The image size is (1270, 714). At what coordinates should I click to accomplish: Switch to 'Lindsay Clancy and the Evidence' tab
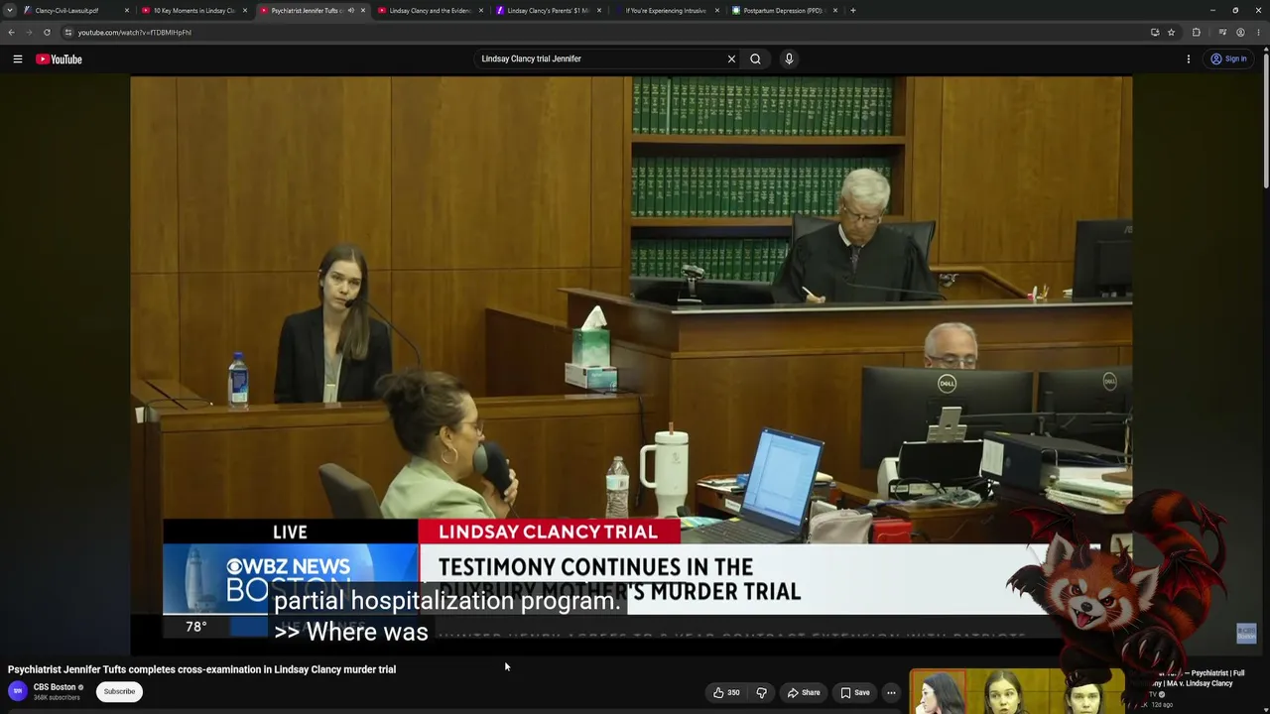point(430,11)
